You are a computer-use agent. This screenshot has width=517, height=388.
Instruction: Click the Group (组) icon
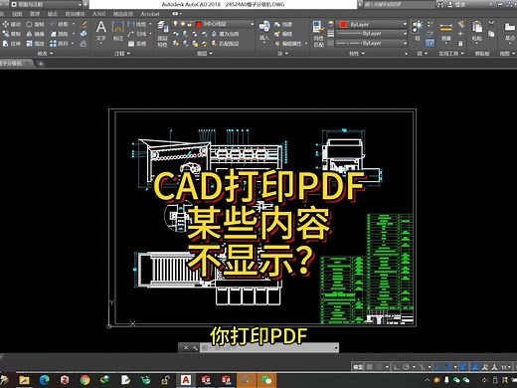coord(417,30)
